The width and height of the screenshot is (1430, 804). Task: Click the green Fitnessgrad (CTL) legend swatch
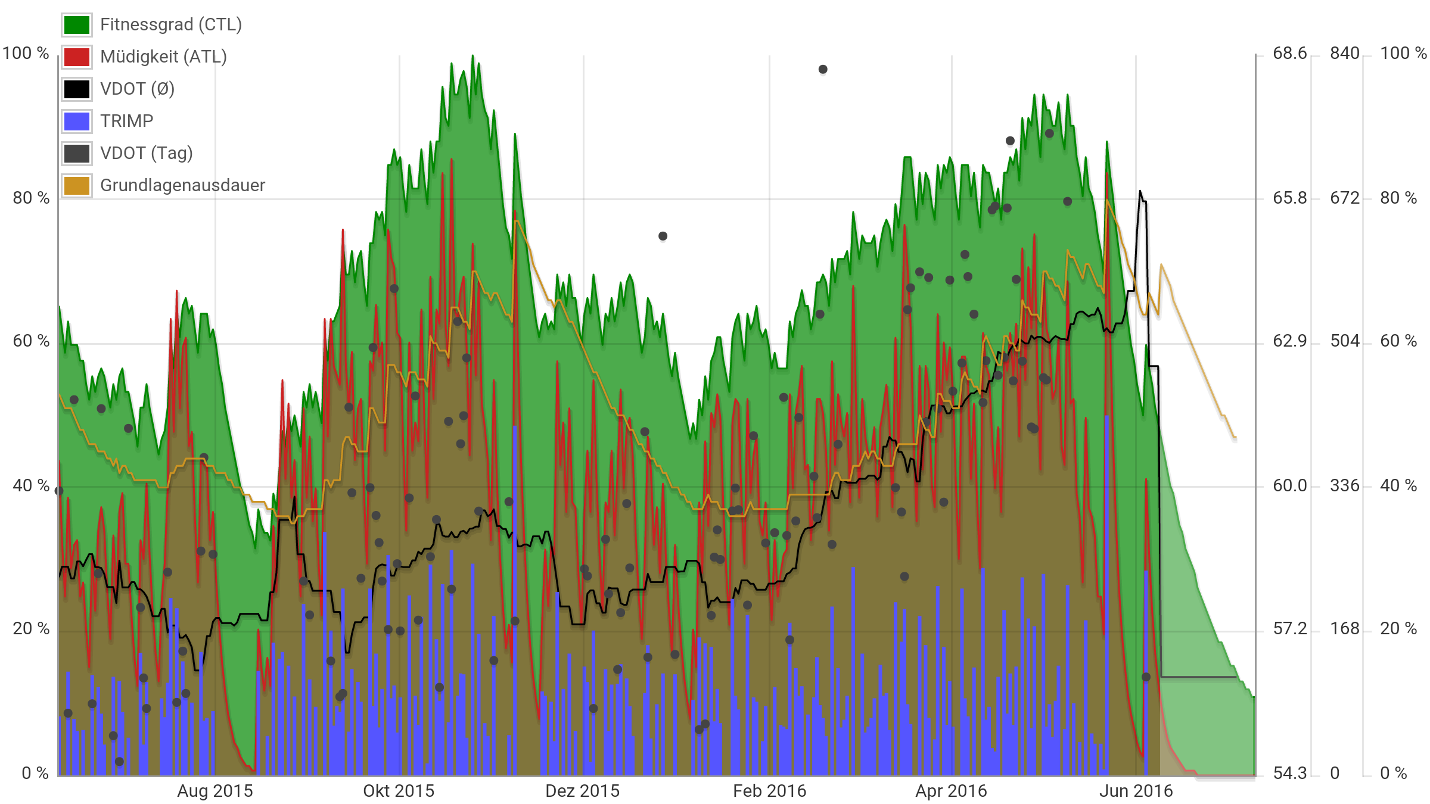point(77,25)
